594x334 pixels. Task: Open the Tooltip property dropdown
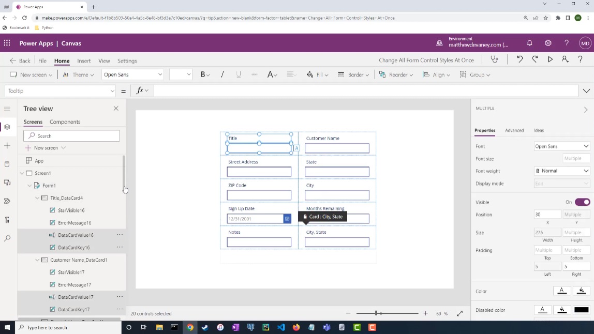point(61,91)
